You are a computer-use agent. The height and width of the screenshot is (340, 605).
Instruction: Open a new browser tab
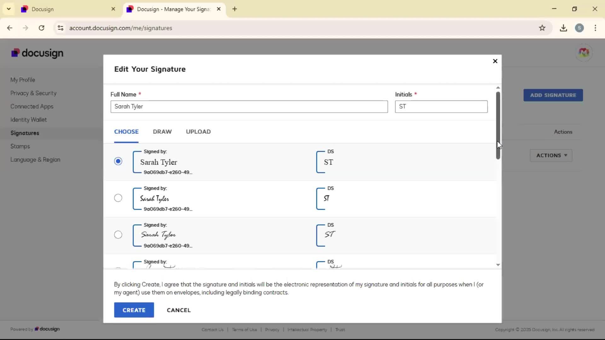[x=234, y=9]
